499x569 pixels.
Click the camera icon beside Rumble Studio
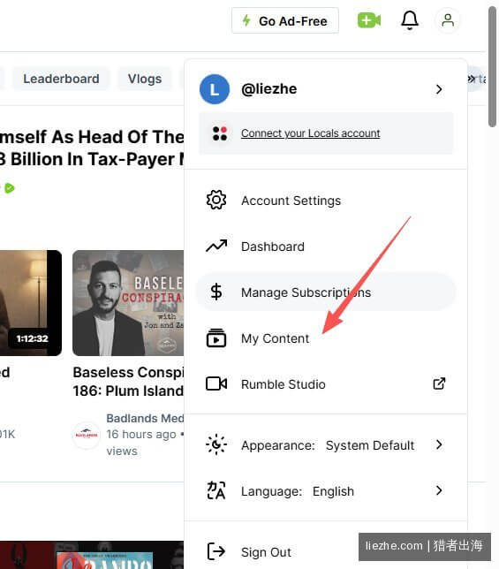click(216, 383)
